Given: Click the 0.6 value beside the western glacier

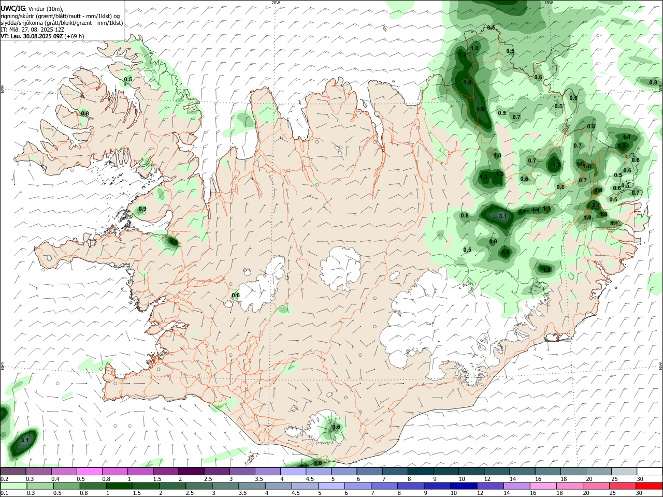Looking at the screenshot, I should (x=236, y=295).
